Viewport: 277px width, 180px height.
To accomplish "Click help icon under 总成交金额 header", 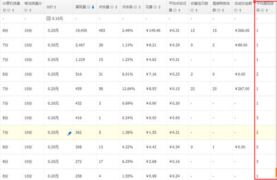I will coord(236,11).
